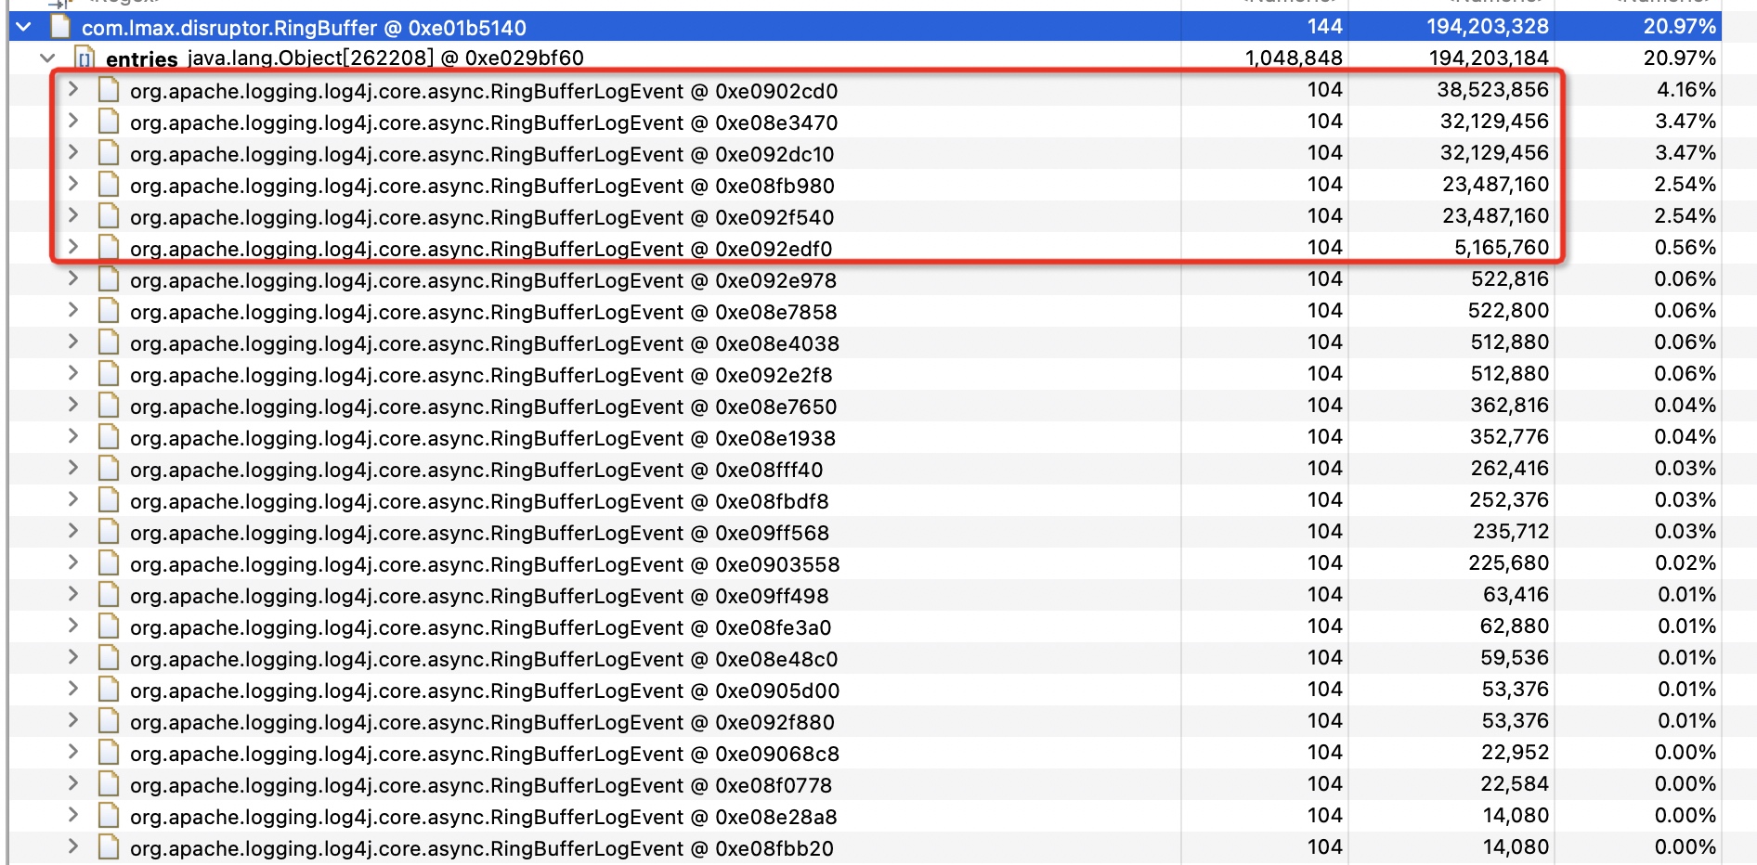Screen dimensions: 1757x865
Task: Collapse the entries Object array node
Action: (x=47, y=58)
